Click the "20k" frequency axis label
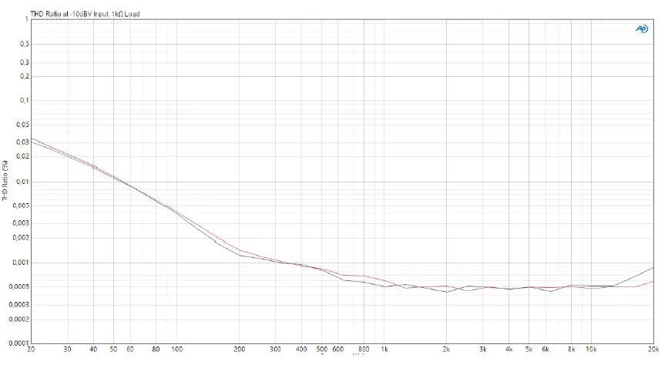Viewport: 668px width, 368px height. 653,350
